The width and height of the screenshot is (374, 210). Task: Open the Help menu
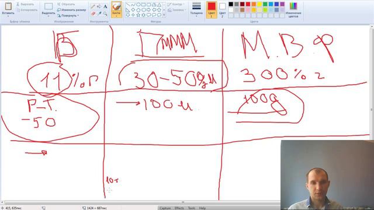(x=202, y=208)
